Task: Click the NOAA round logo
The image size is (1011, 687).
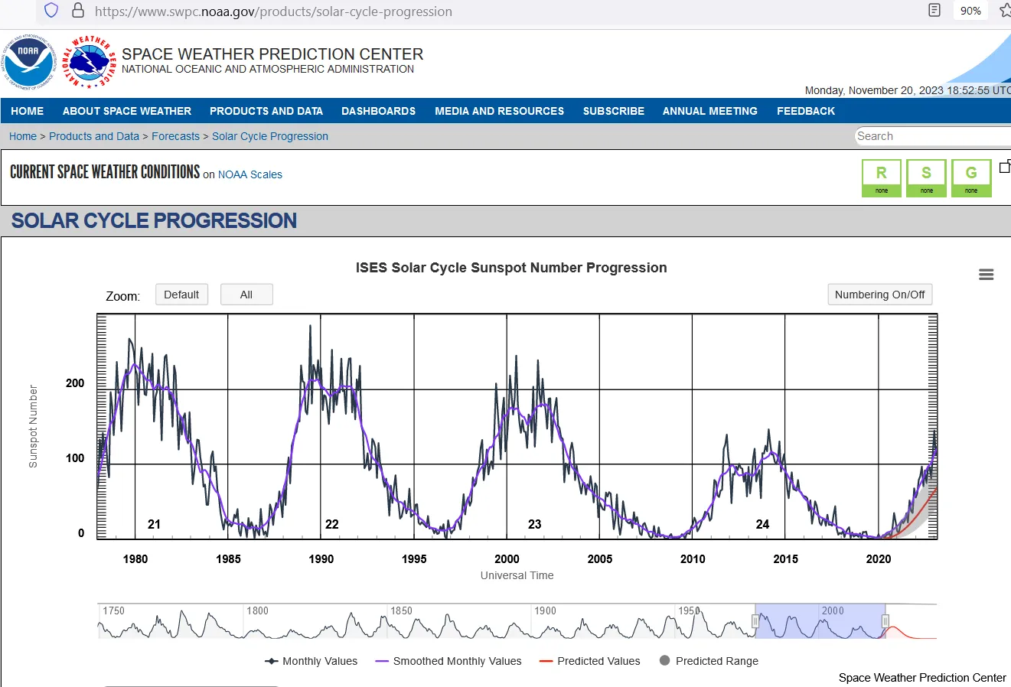Action: (x=28, y=62)
